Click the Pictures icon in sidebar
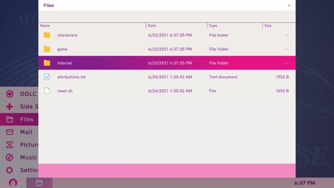The image size is (334, 188). click(x=10, y=145)
